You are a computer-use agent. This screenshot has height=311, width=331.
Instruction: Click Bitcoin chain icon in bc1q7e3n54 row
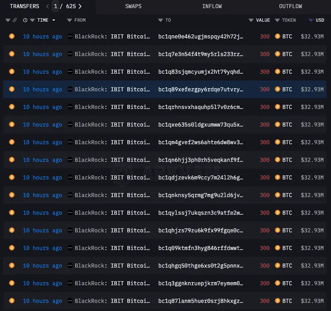tap(12, 54)
